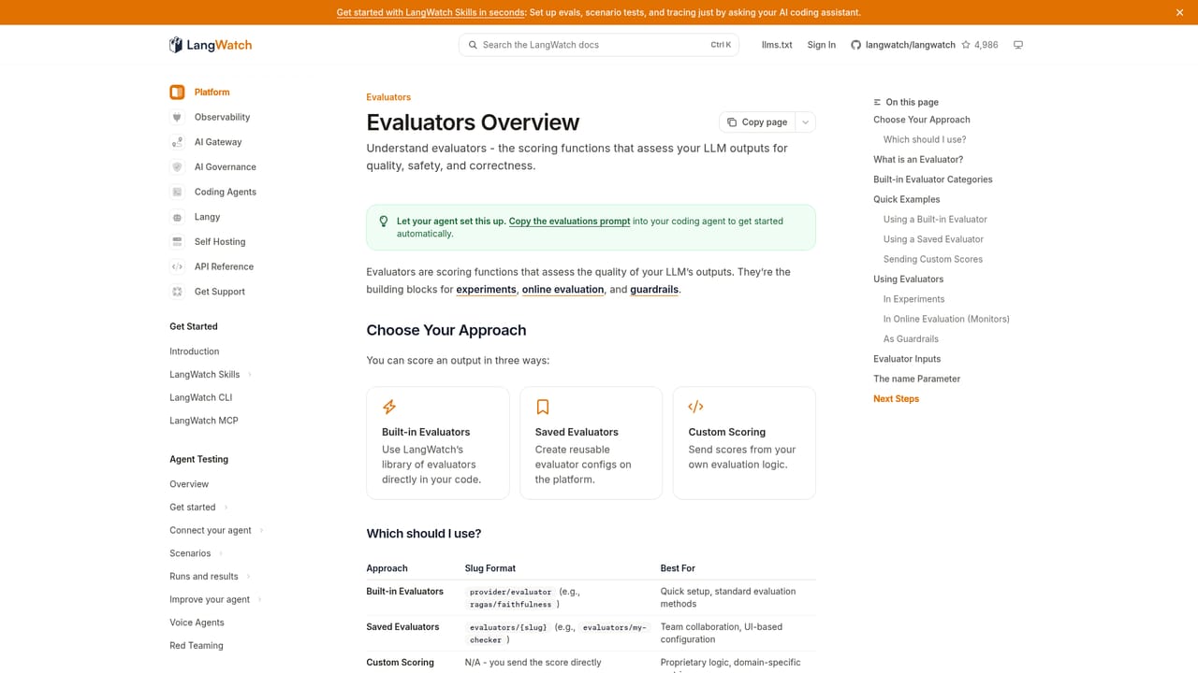Screen dimensions: 1198x673
Task: Click the Coding Agents icon
Action: coord(177,192)
